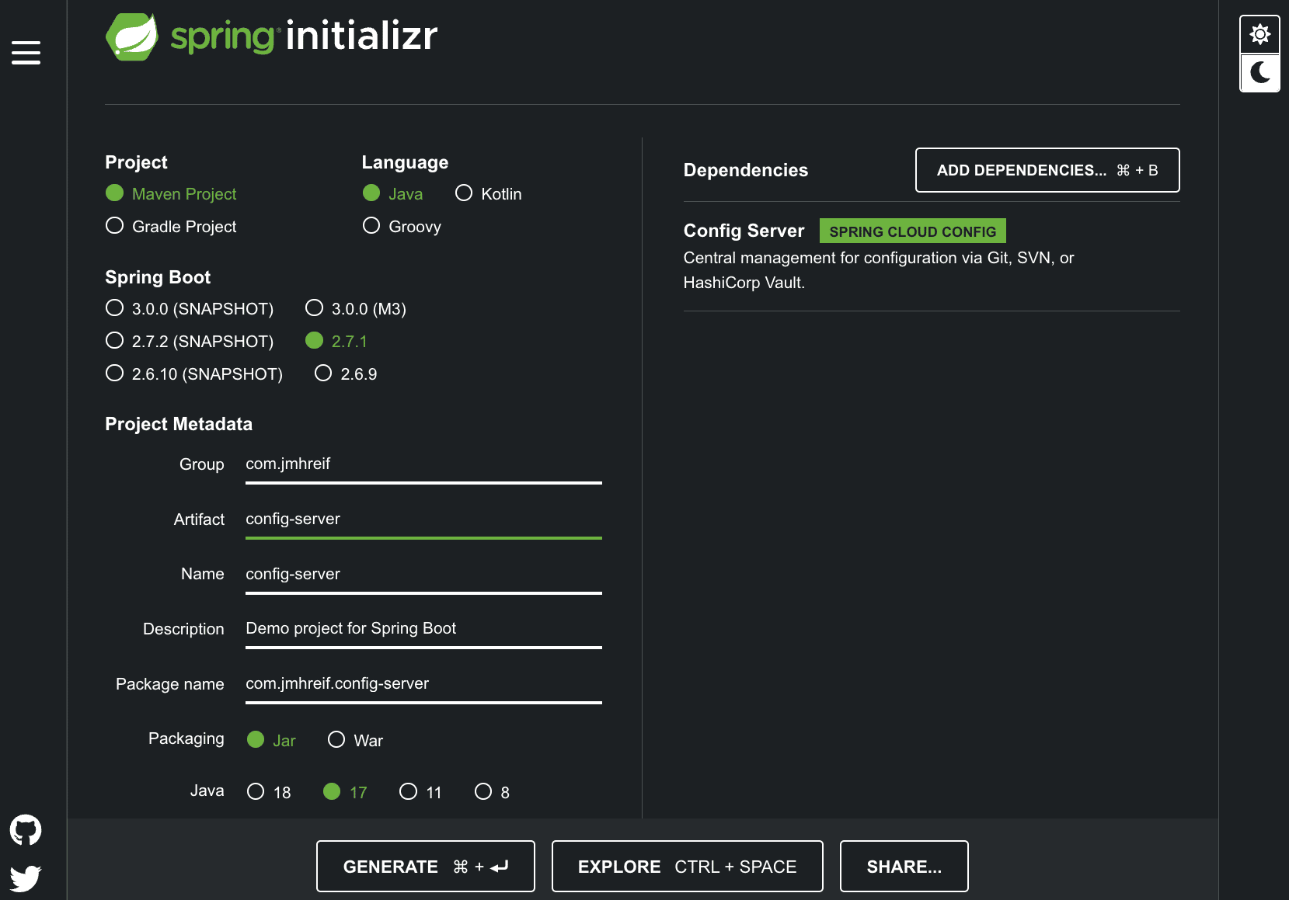Click the Artifact input field
Screen dimensions: 1289x900
(423, 519)
